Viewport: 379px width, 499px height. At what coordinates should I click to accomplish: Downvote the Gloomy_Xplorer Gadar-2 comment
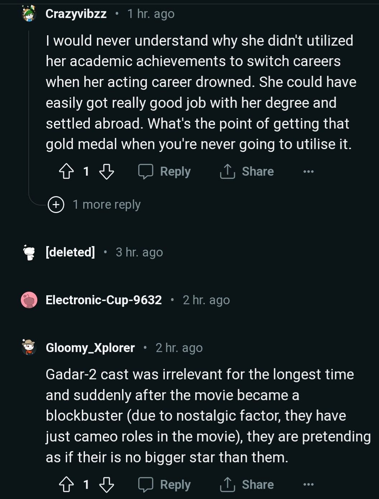point(106,485)
